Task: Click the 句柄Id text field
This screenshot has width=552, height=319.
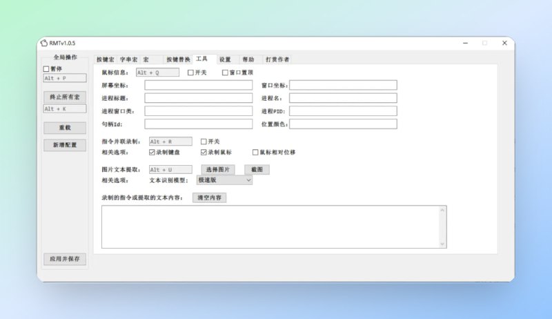Action: 199,124
